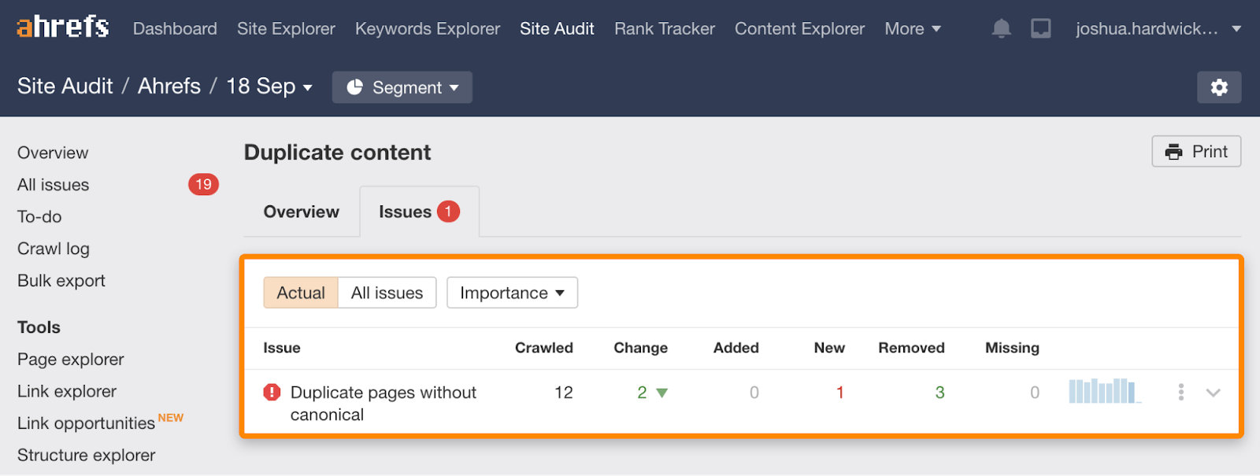Switch to the Issues tab
Image resolution: width=1260 pixels, height=476 pixels.
click(x=419, y=212)
